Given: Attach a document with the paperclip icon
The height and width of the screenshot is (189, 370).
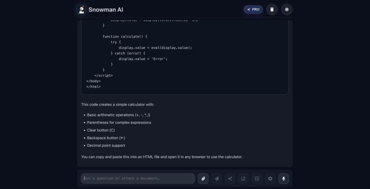Looking at the screenshot, I should 203,178.
